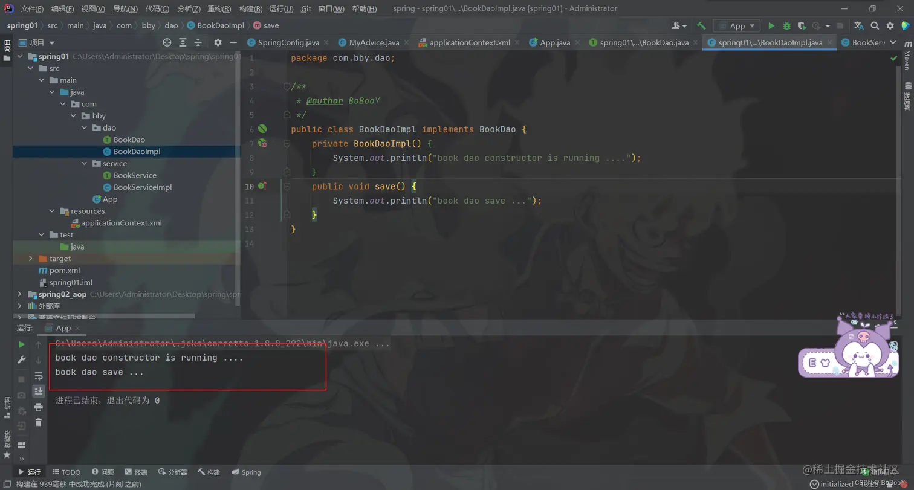Open the Profiler (分析器) tool window
The height and width of the screenshot is (490, 914).
coord(172,472)
